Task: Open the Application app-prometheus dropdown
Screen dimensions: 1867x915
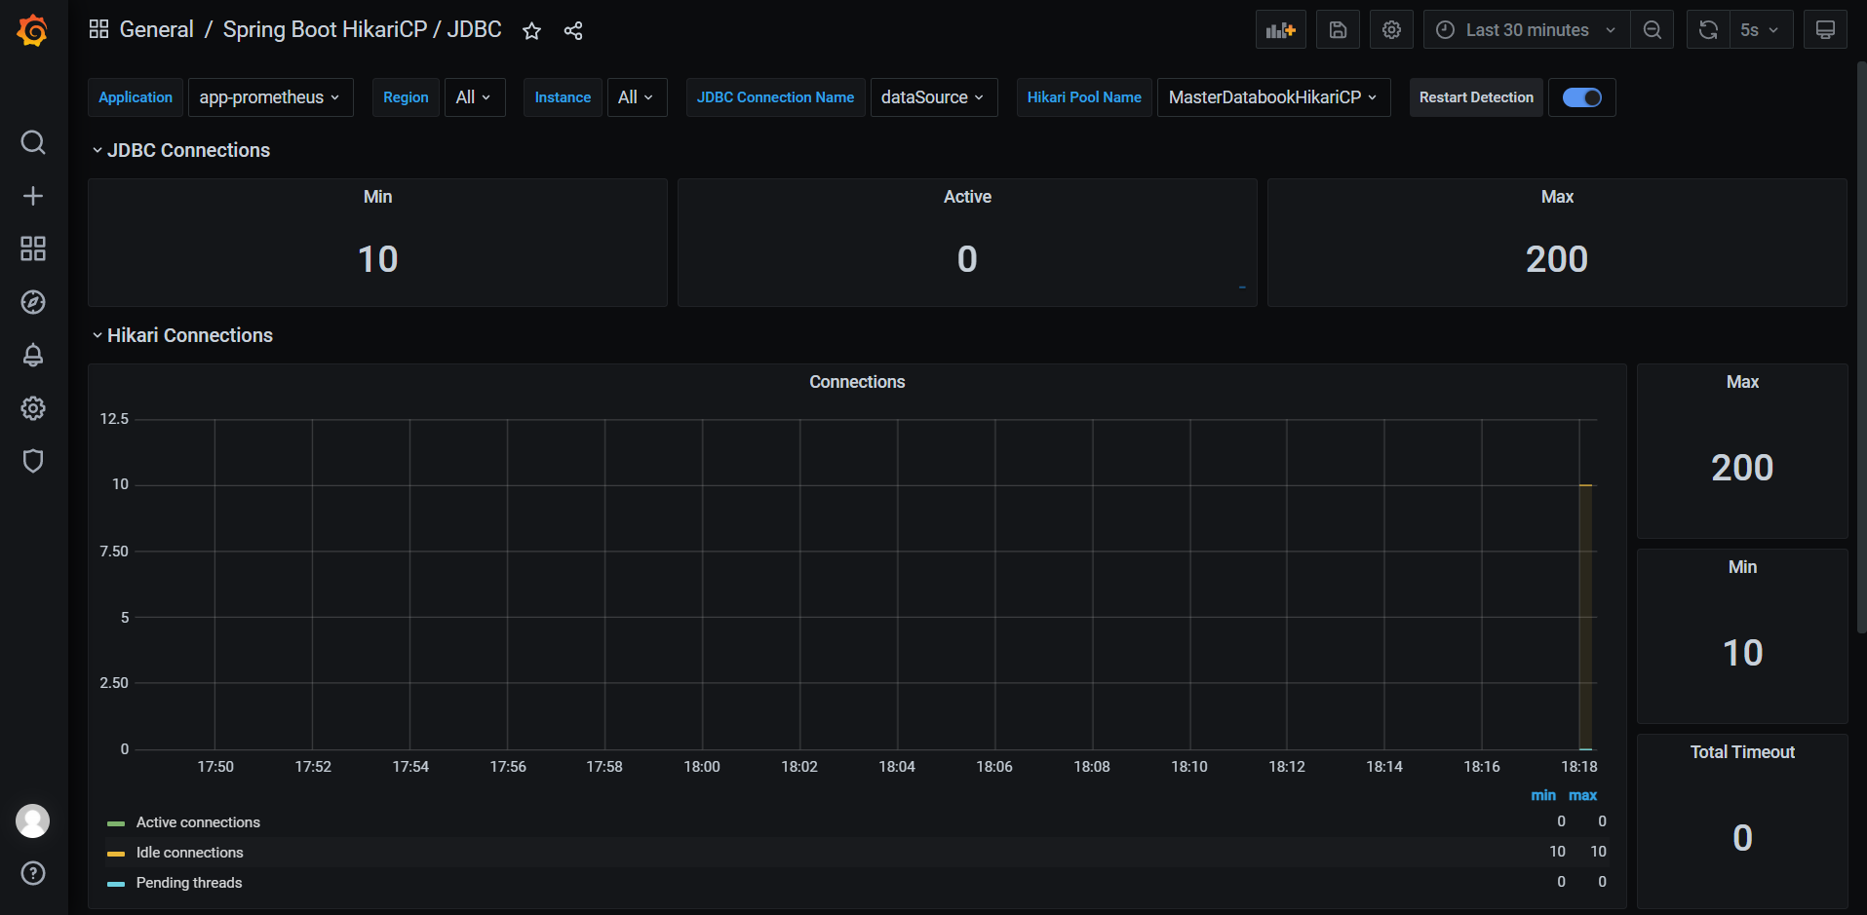Action: 270,97
